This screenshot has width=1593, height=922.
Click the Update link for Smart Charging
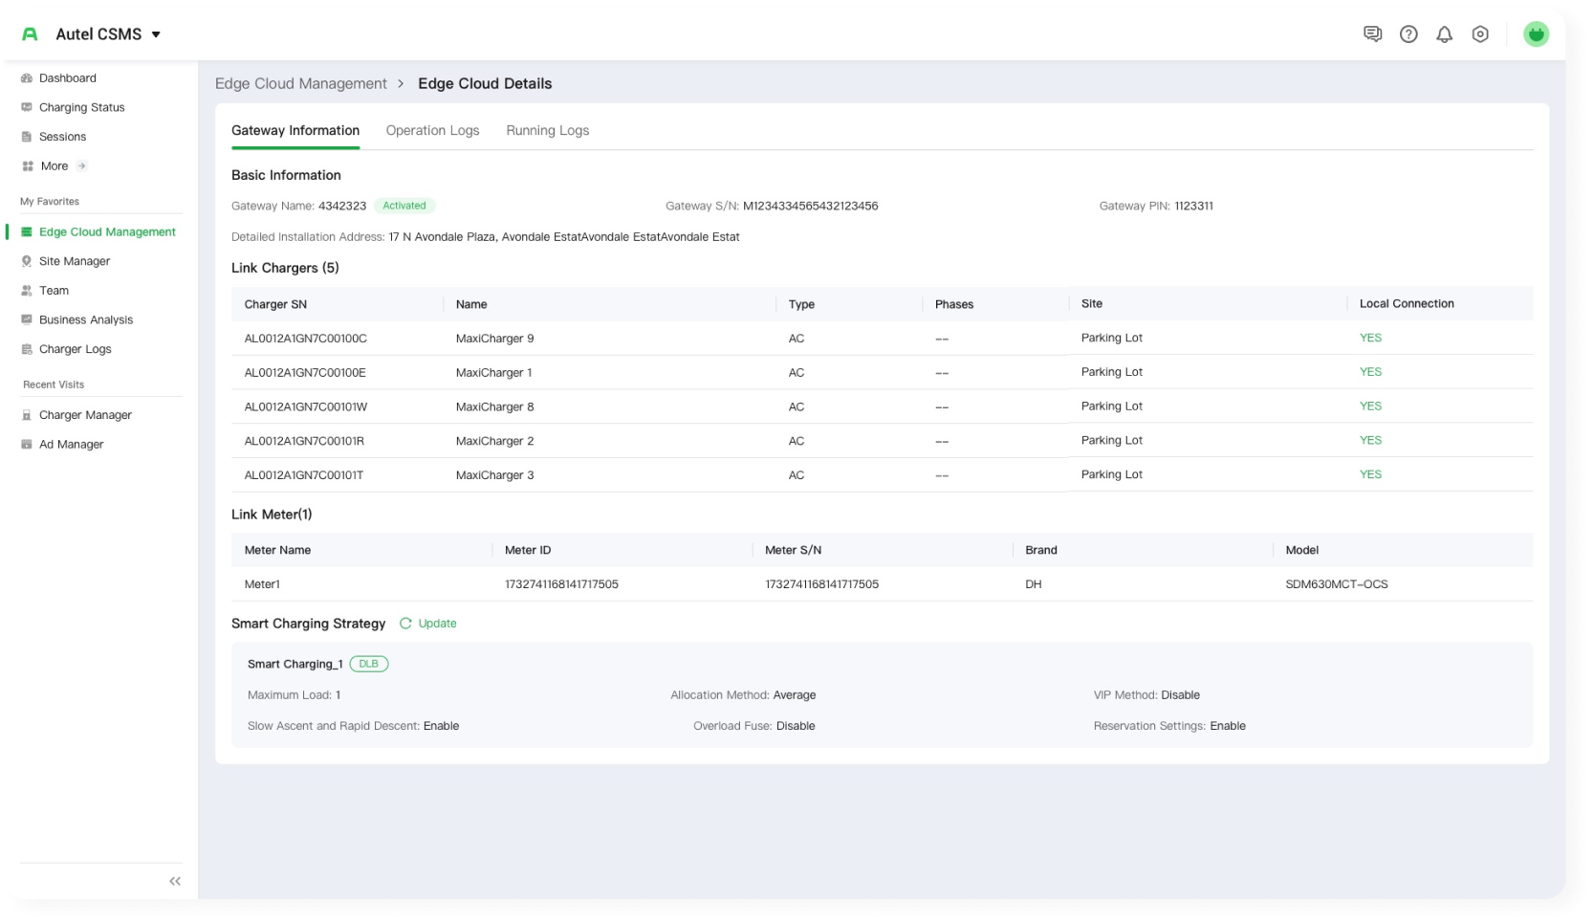pyautogui.click(x=437, y=624)
